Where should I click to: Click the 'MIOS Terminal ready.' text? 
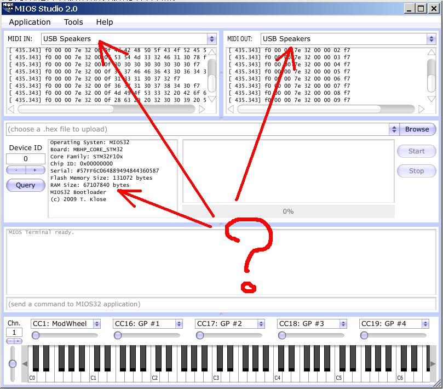pos(41,232)
